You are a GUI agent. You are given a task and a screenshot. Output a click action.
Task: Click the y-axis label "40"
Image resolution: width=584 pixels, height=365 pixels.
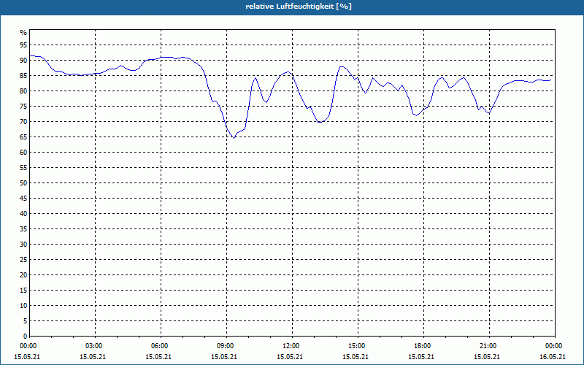[23, 213]
